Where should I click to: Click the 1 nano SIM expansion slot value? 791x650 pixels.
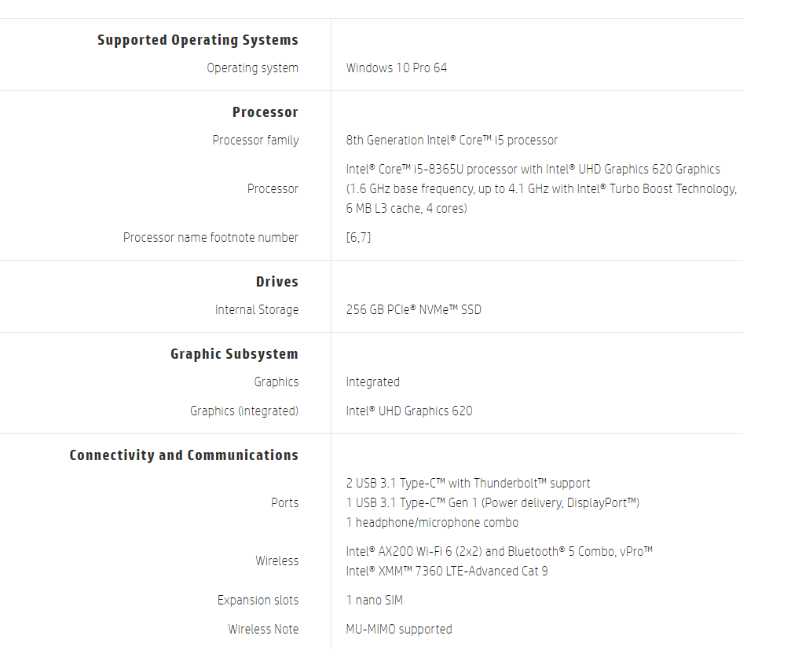click(x=374, y=601)
